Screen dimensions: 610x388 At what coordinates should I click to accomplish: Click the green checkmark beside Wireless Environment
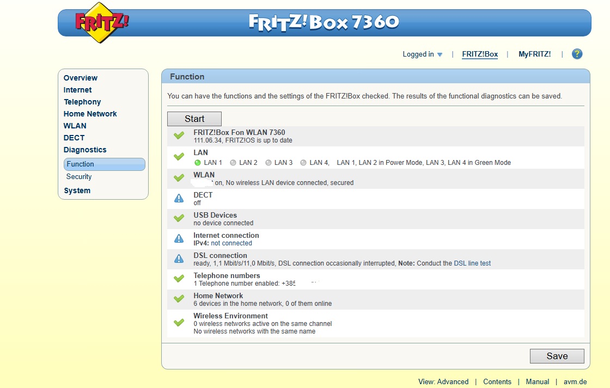[x=179, y=323]
